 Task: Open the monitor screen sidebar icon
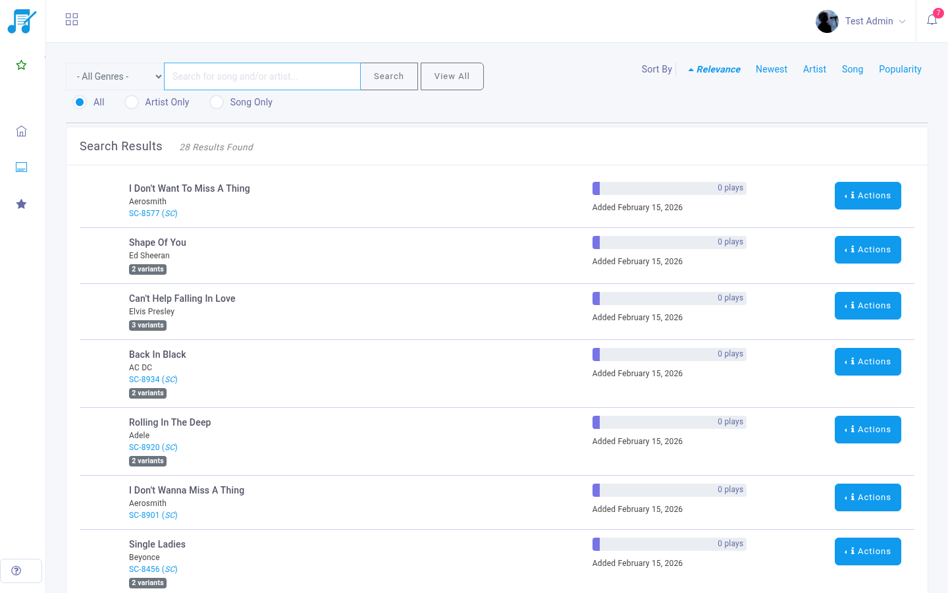point(21,167)
